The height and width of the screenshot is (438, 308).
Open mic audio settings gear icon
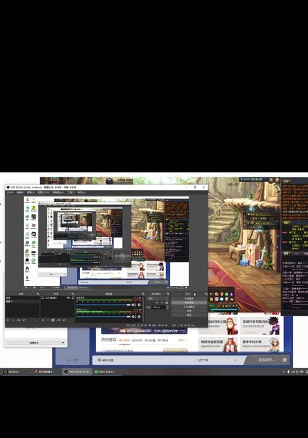point(139,317)
